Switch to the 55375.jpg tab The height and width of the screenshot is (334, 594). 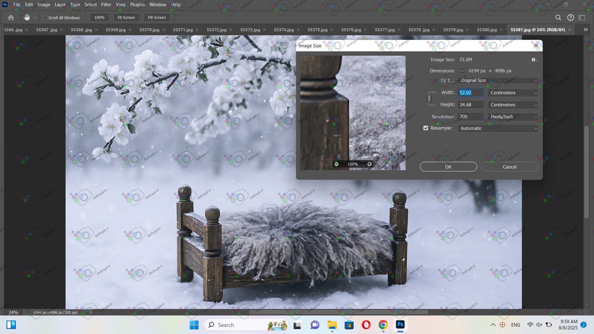point(317,30)
